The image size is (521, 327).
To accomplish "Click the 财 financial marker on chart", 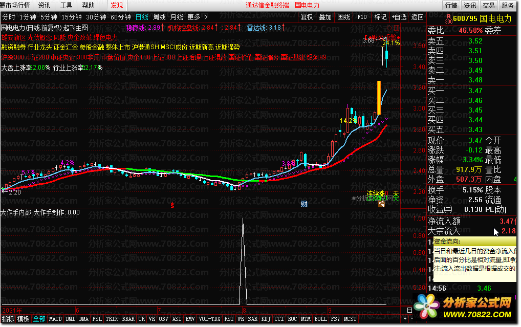I will coord(304,204).
